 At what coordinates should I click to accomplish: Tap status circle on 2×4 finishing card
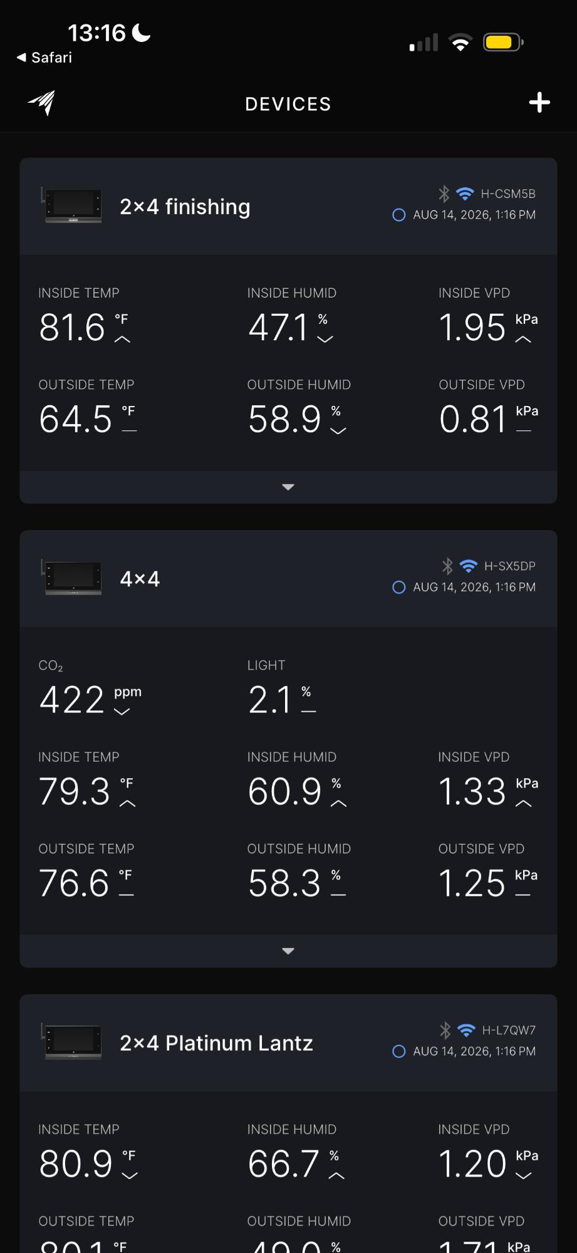[398, 215]
